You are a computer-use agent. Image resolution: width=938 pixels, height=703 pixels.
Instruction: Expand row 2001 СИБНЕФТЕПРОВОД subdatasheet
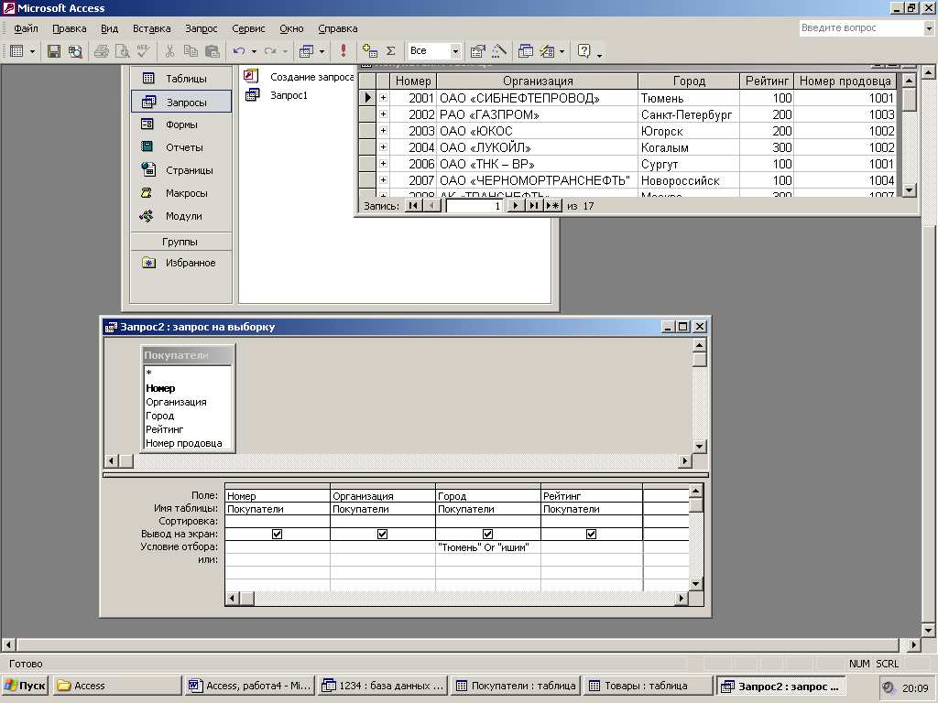(x=383, y=97)
